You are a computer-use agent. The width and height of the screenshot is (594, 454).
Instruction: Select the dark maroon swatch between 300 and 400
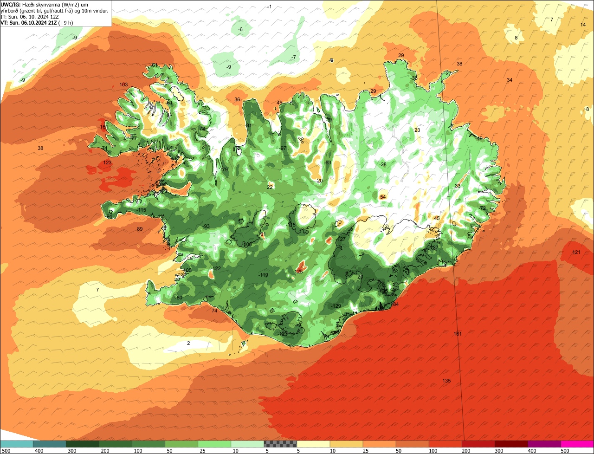pyautogui.click(x=511, y=444)
